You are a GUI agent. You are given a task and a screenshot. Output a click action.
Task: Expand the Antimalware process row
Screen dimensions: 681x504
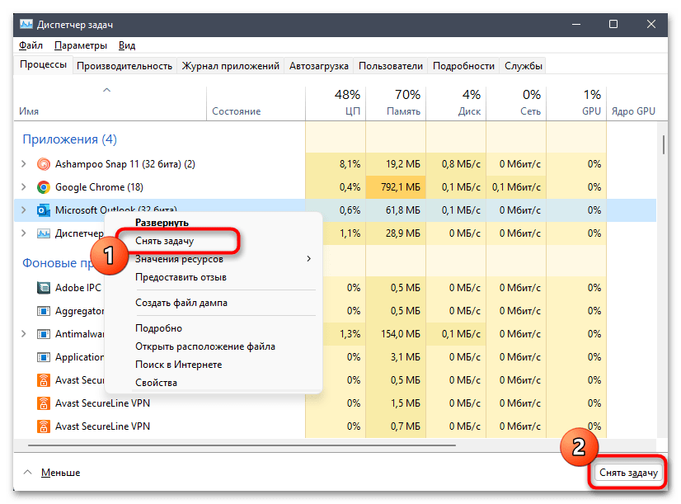pos(24,334)
